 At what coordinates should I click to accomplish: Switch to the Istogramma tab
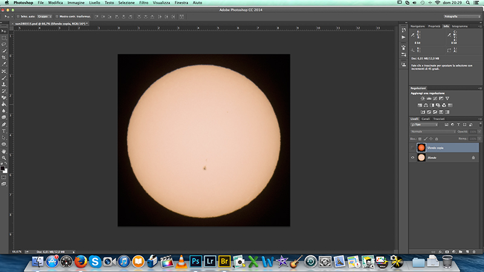(459, 27)
